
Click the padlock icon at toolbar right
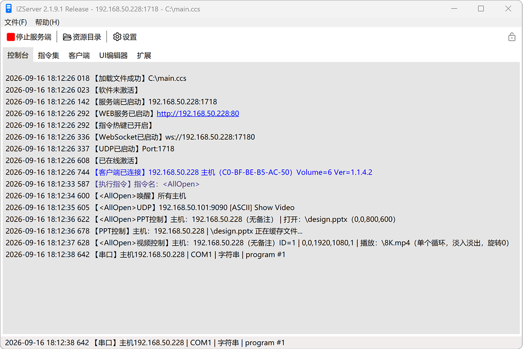pyautogui.click(x=512, y=37)
